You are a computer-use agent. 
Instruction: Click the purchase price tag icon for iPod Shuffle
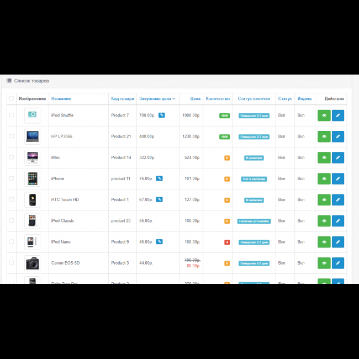[161, 115]
